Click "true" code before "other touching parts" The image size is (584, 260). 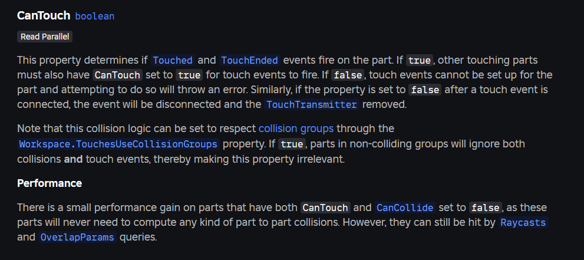pos(420,60)
